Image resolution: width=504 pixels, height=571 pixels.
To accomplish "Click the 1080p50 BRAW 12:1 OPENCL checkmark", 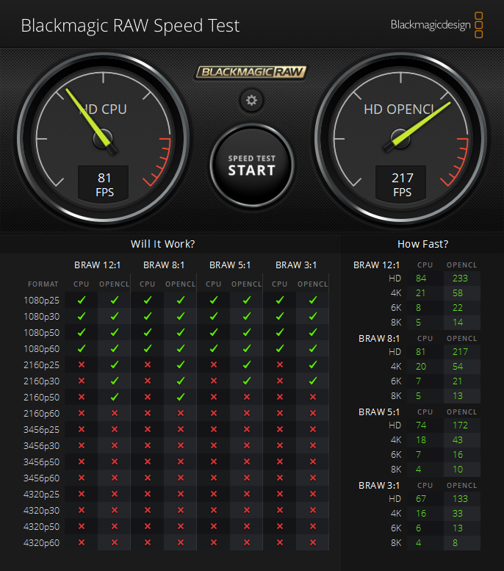I will [x=115, y=332].
